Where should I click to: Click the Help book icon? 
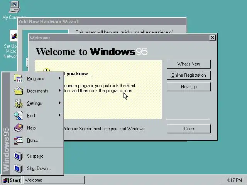[x=19, y=128]
